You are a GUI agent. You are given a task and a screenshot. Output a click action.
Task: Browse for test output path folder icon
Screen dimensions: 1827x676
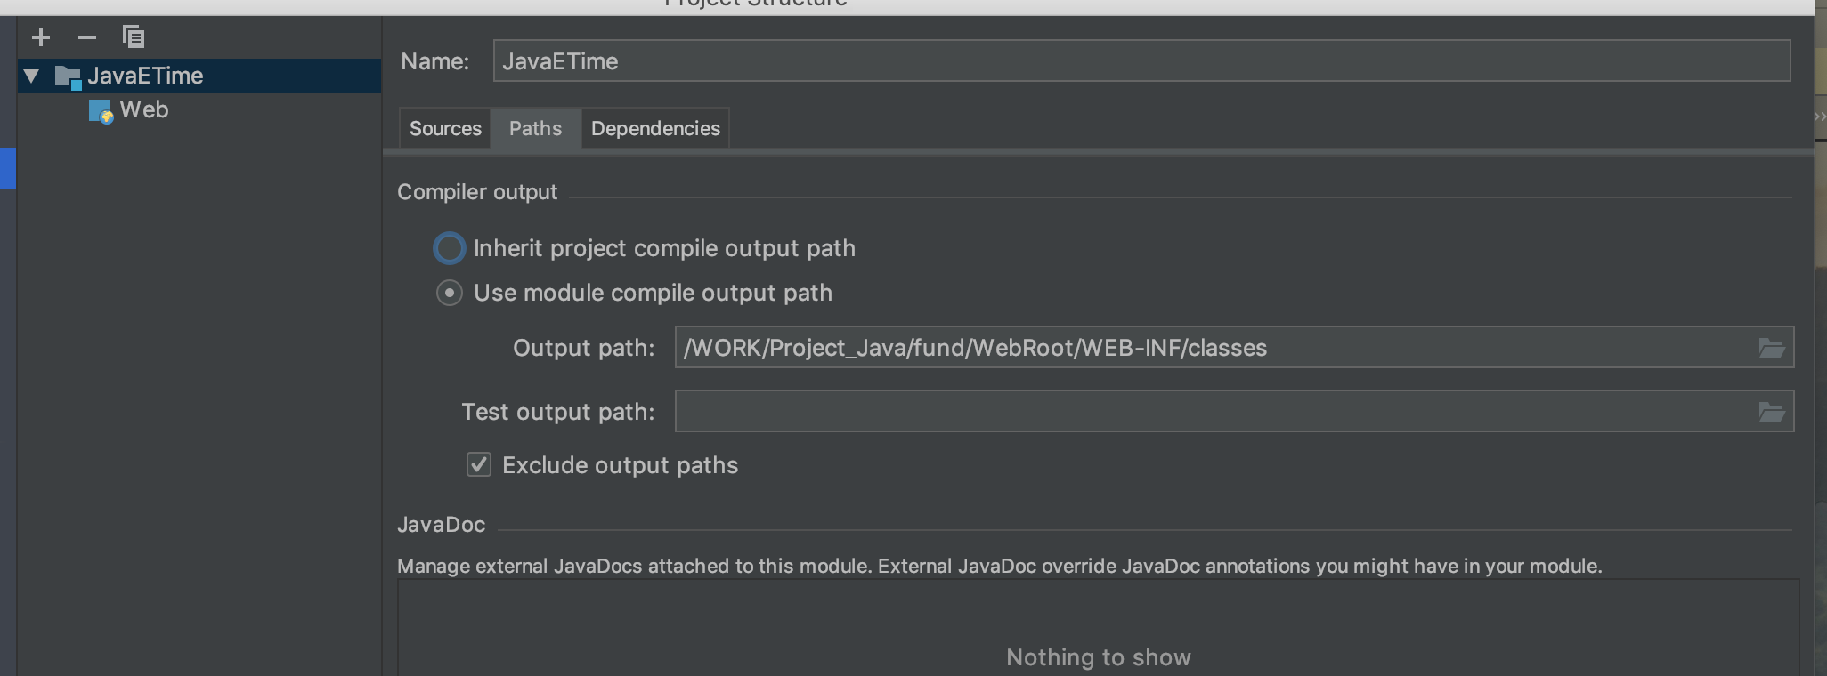(x=1771, y=412)
